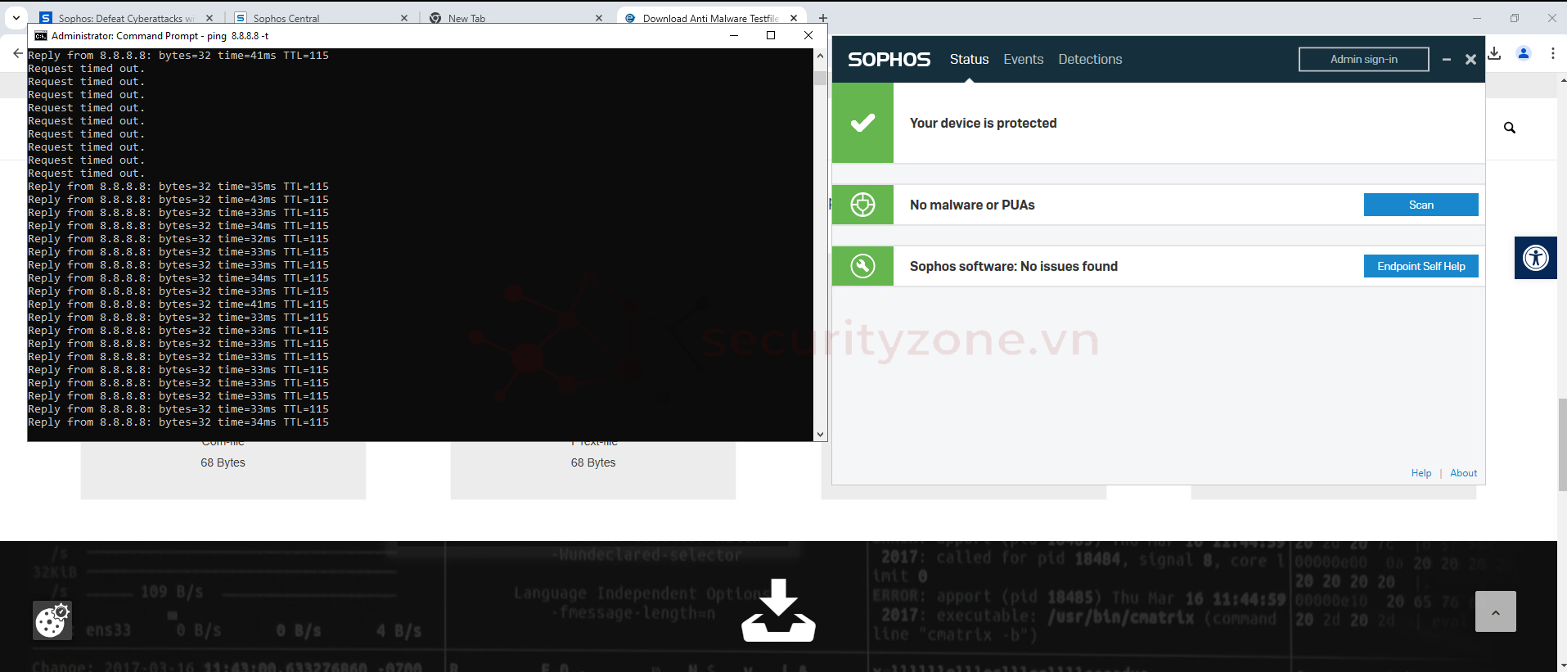Open a new browser tab with plus
Screen dimensions: 1567x672
(x=823, y=18)
